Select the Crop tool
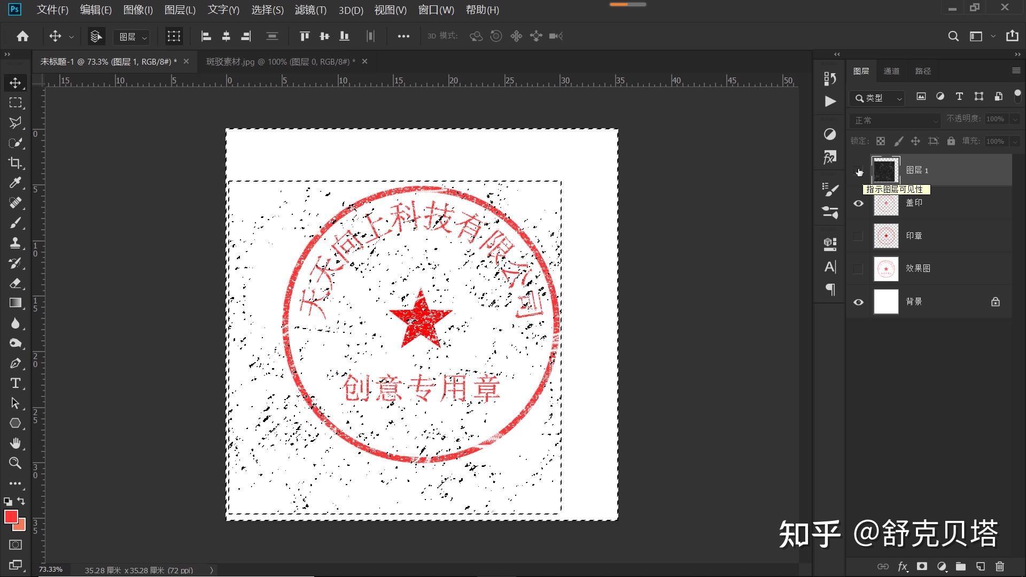This screenshot has width=1026, height=577. coord(15,163)
